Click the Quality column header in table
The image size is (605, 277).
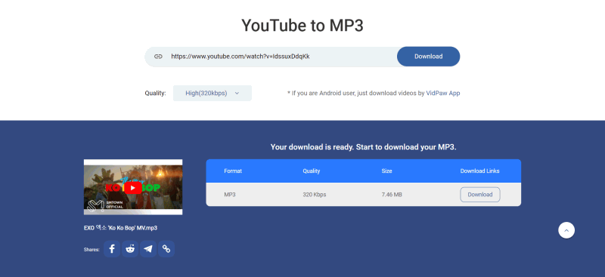(312, 171)
